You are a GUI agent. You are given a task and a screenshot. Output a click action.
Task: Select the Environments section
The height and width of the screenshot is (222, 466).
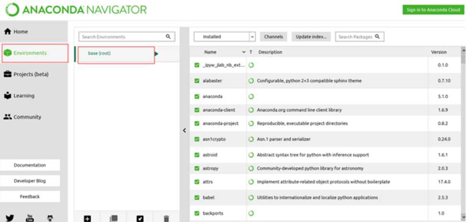tap(35, 53)
